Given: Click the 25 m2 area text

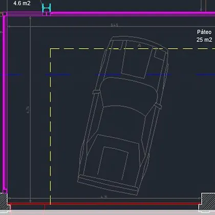Looking at the screenshot, I should [x=204, y=40].
